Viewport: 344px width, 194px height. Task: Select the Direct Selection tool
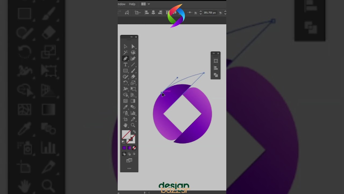(133, 46)
